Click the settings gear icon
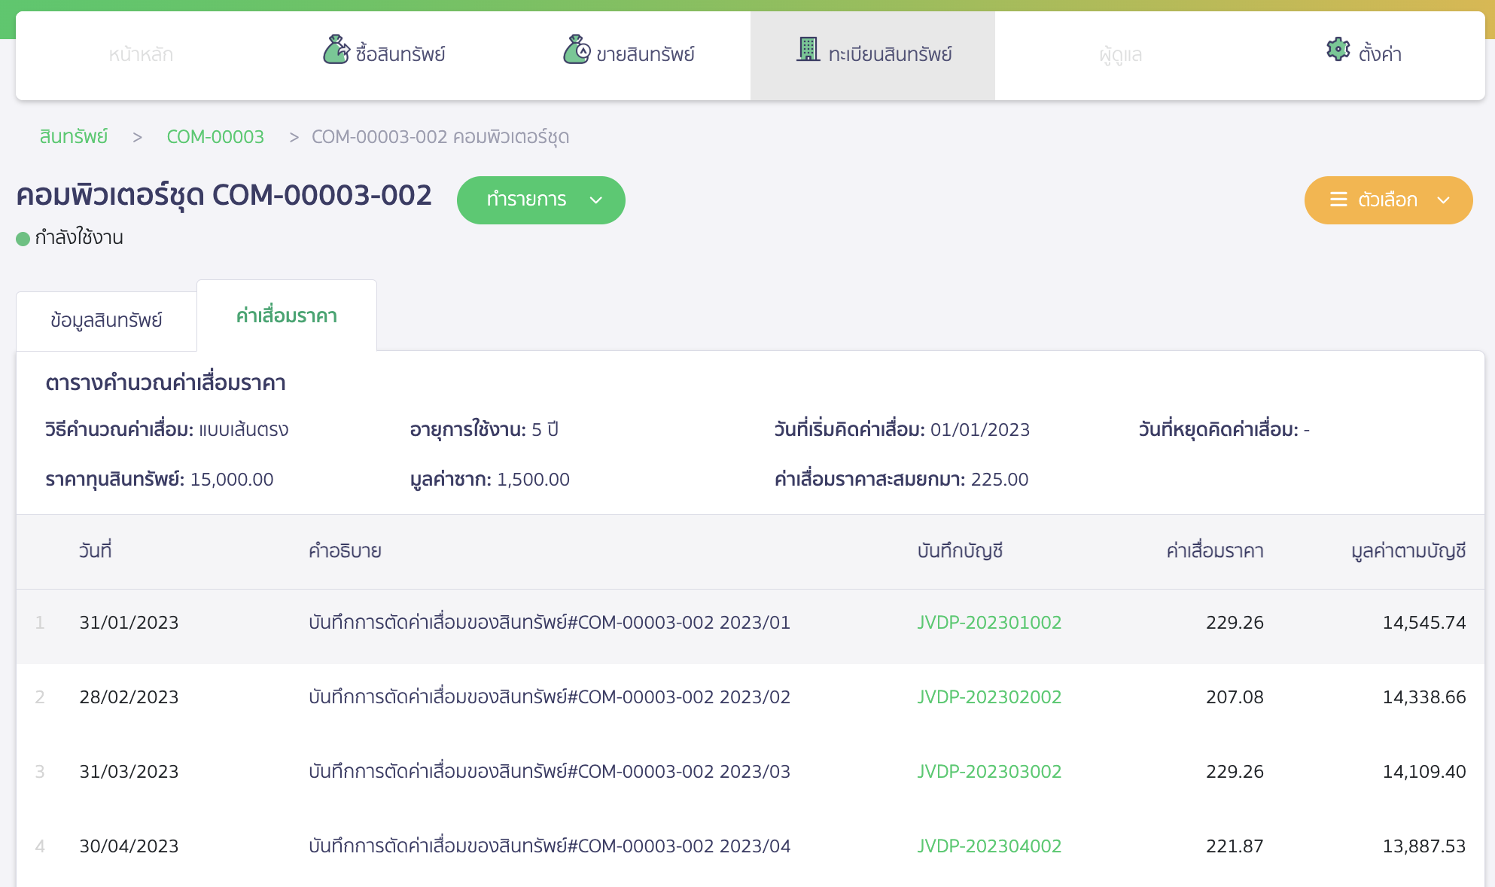Image resolution: width=1495 pixels, height=887 pixels. [x=1338, y=50]
